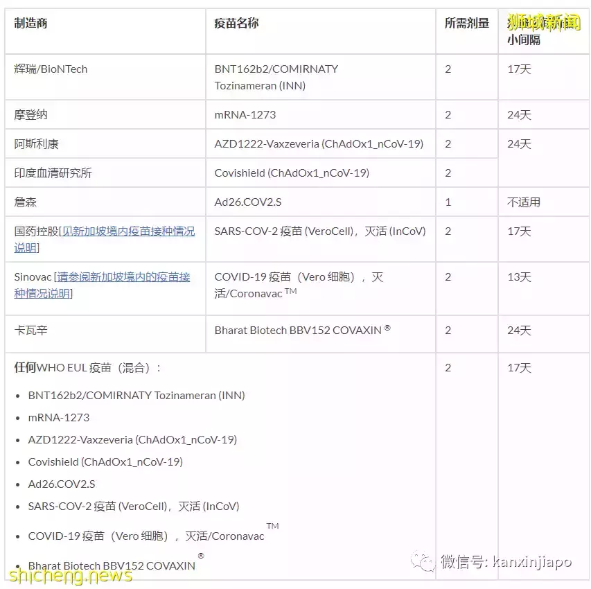Click the ® mark in the bottom bullet list

click(x=200, y=556)
